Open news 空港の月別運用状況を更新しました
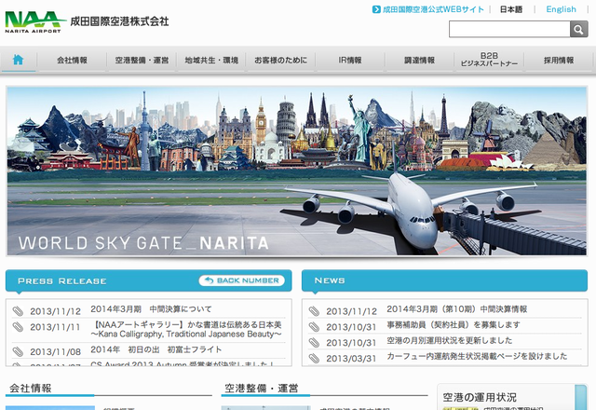 tap(449, 340)
